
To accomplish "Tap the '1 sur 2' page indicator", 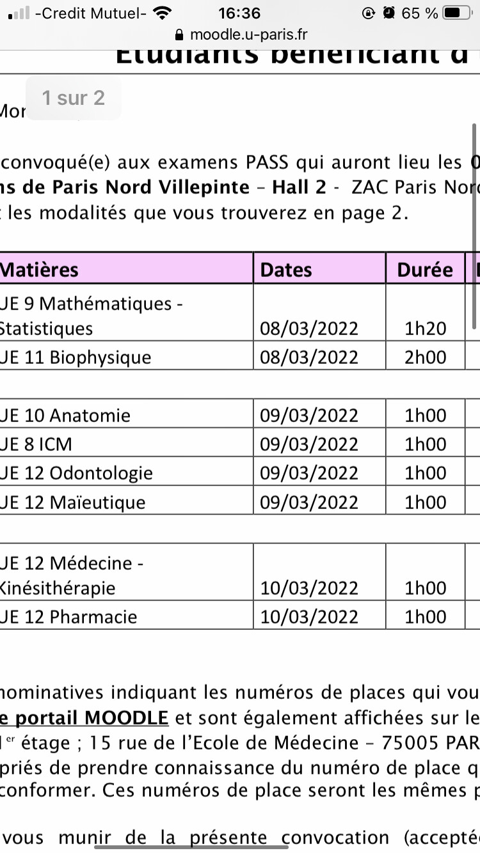I will 73,98.
